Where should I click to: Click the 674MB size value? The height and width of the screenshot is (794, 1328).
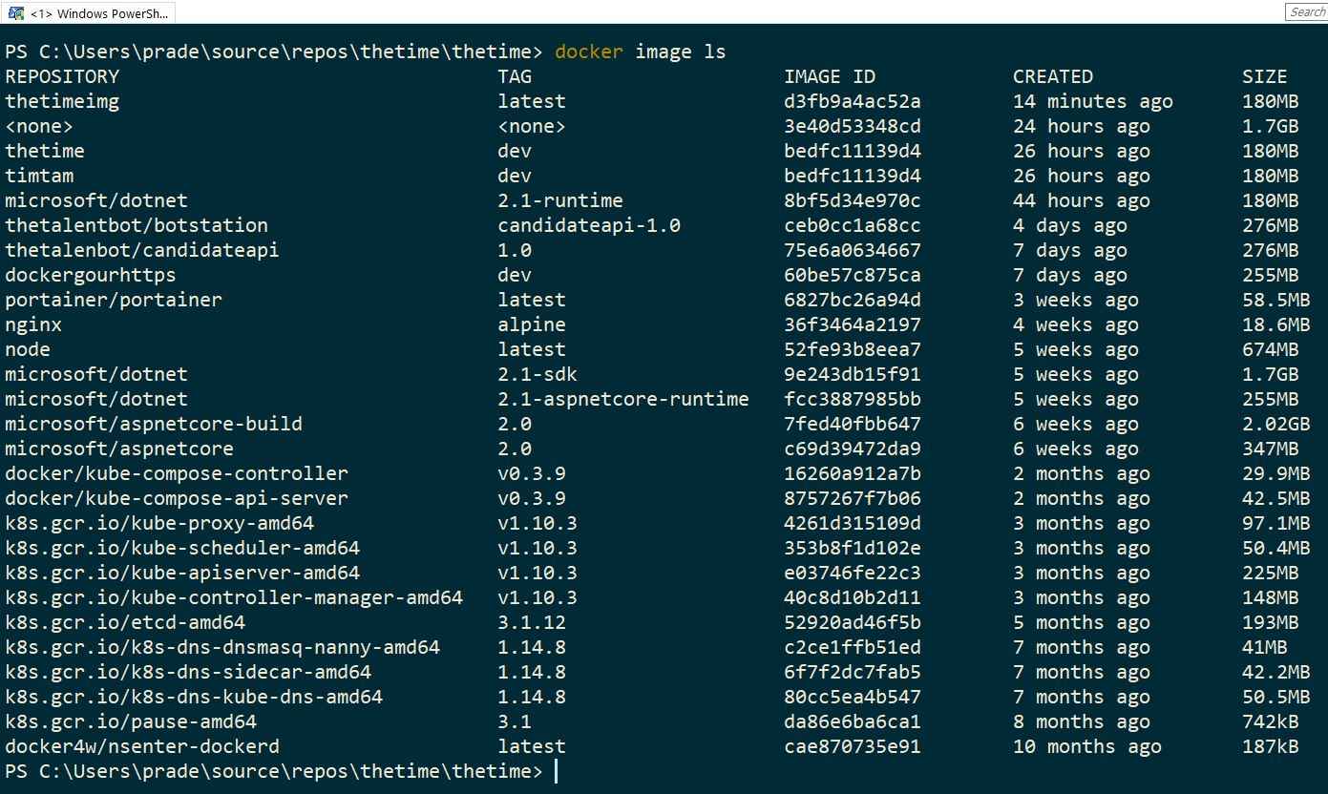tap(1271, 349)
